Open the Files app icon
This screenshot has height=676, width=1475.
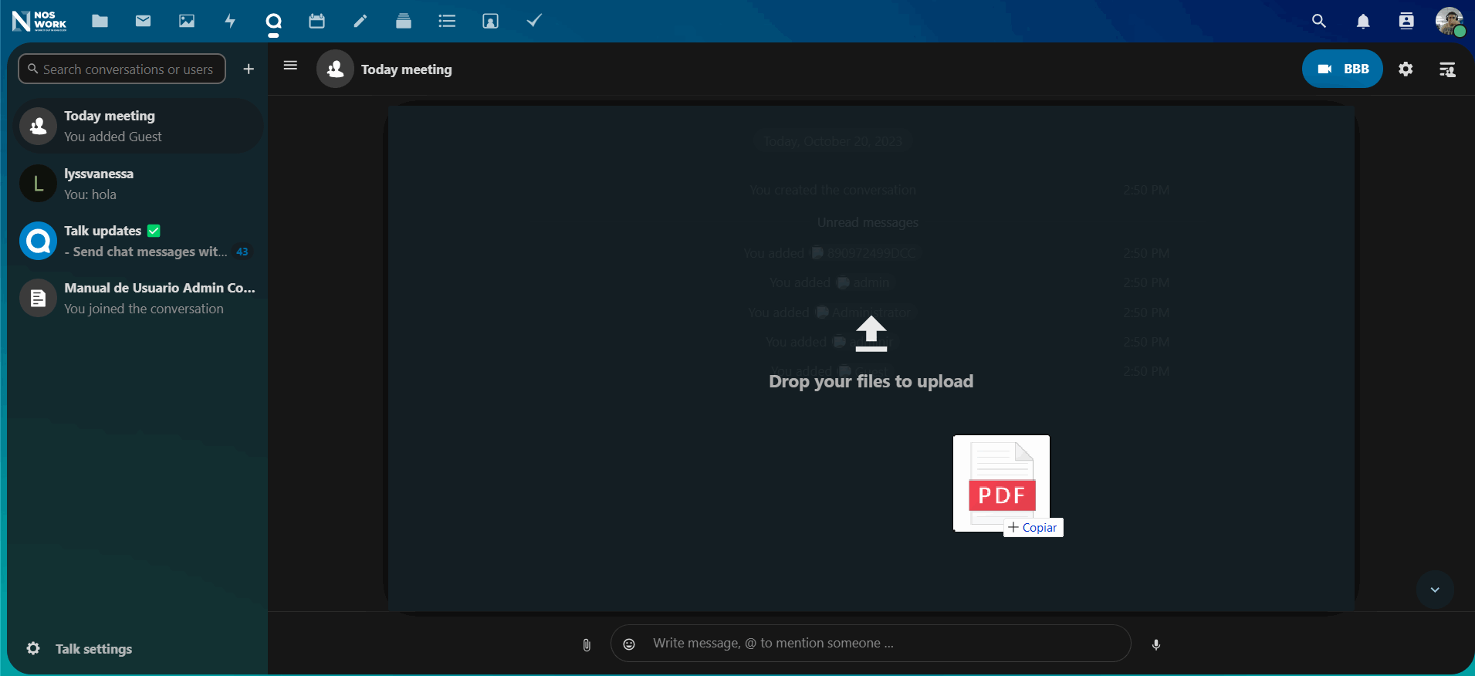pos(100,21)
